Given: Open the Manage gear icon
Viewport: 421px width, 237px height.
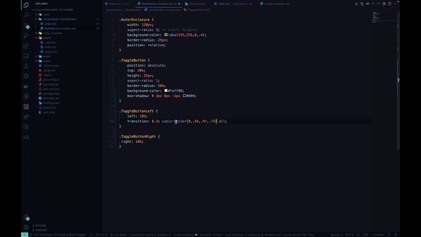Looking at the screenshot, I should pyautogui.click(x=26, y=227).
